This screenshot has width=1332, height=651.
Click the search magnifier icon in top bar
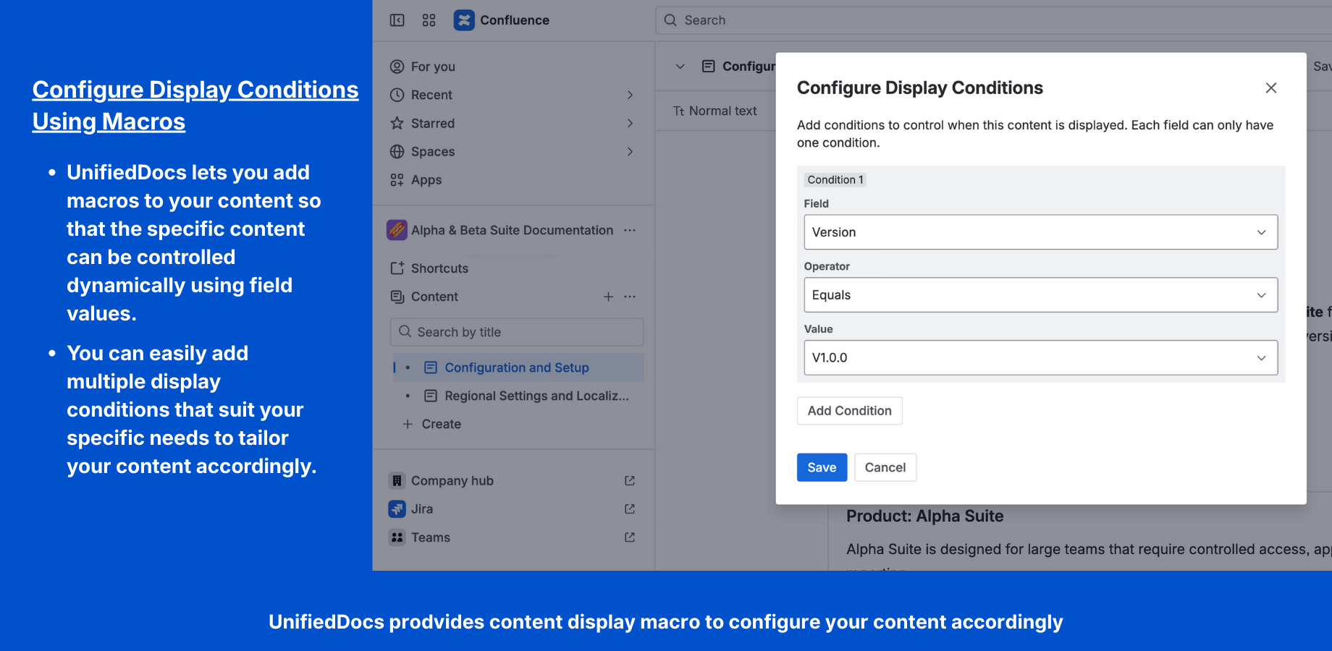[x=670, y=20]
